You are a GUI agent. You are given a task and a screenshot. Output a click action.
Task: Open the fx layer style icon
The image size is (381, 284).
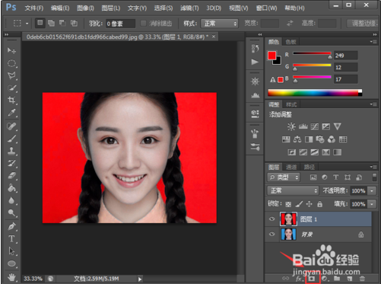299,279
